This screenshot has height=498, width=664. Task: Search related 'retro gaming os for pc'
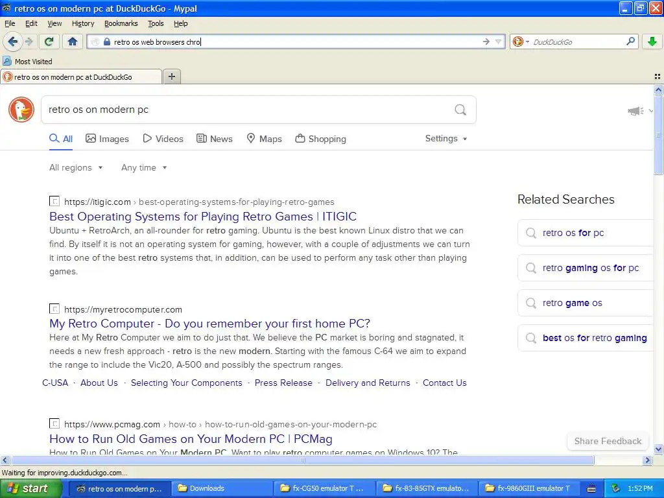[x=586, y=268]
